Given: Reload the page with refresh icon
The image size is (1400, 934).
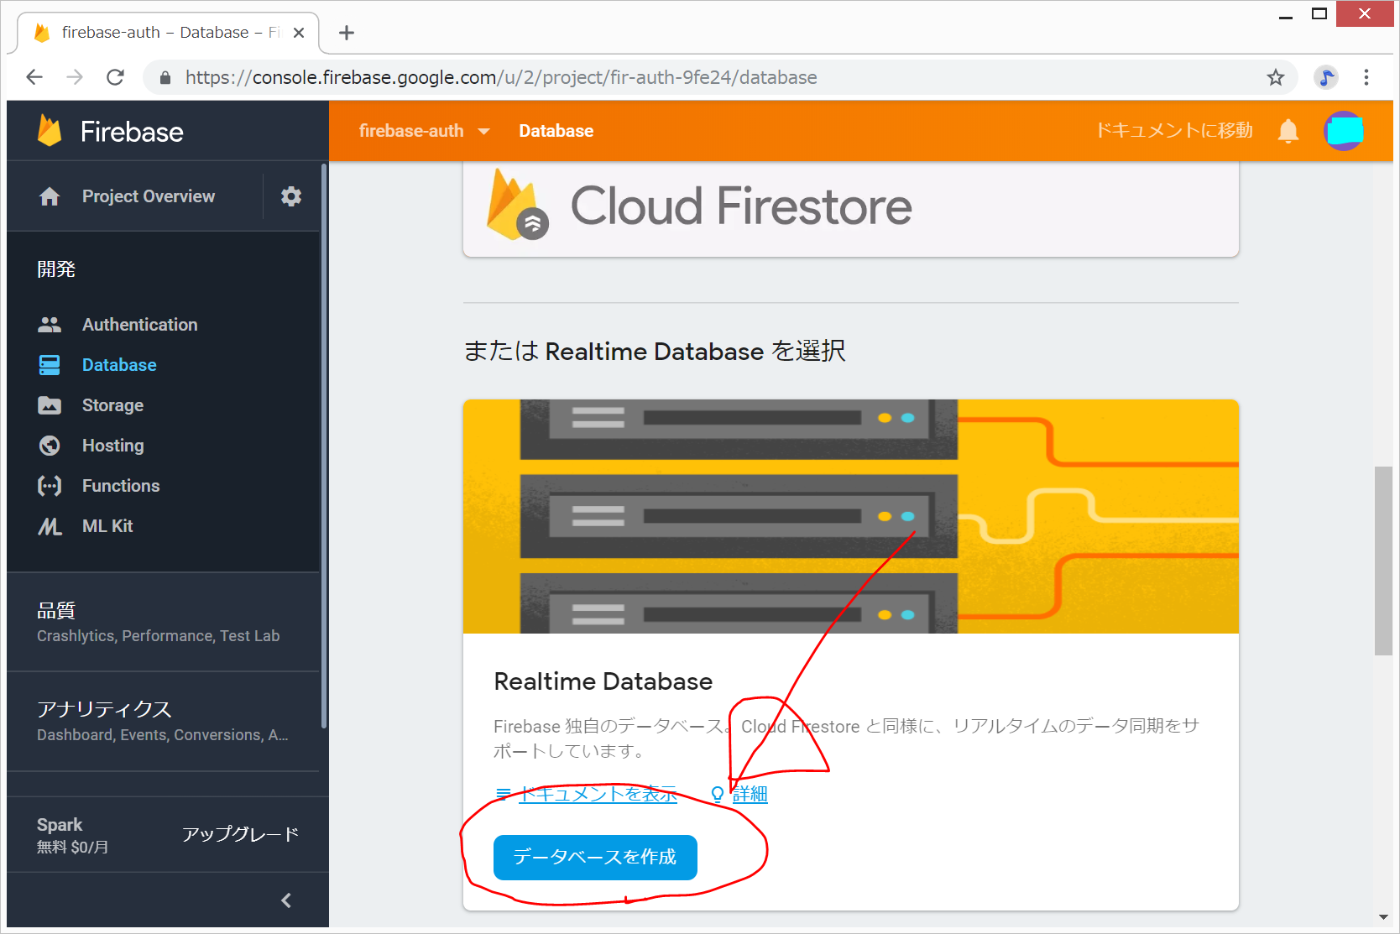Looking at the screenshot, I should point(116,78).
